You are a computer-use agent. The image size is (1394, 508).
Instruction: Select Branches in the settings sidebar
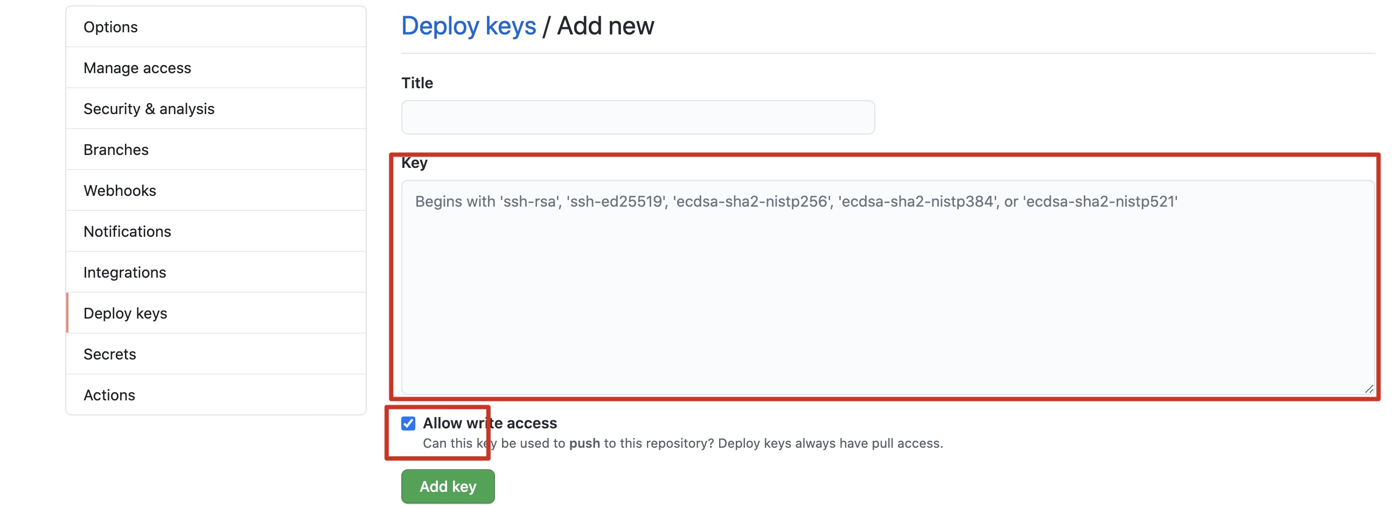[x=116, y=150]
